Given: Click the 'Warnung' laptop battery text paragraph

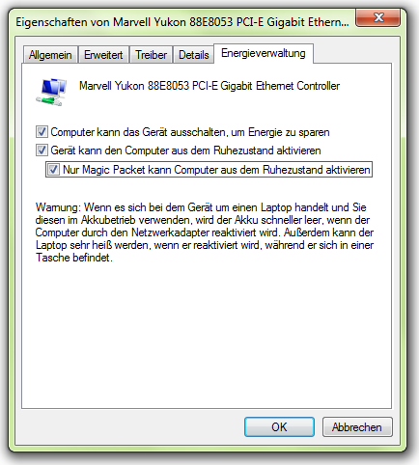Looking at the screenshot, I should (x=205, y=232).
